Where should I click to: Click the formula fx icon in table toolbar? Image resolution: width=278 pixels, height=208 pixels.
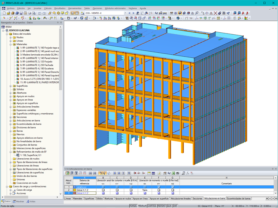pos(188,173)
